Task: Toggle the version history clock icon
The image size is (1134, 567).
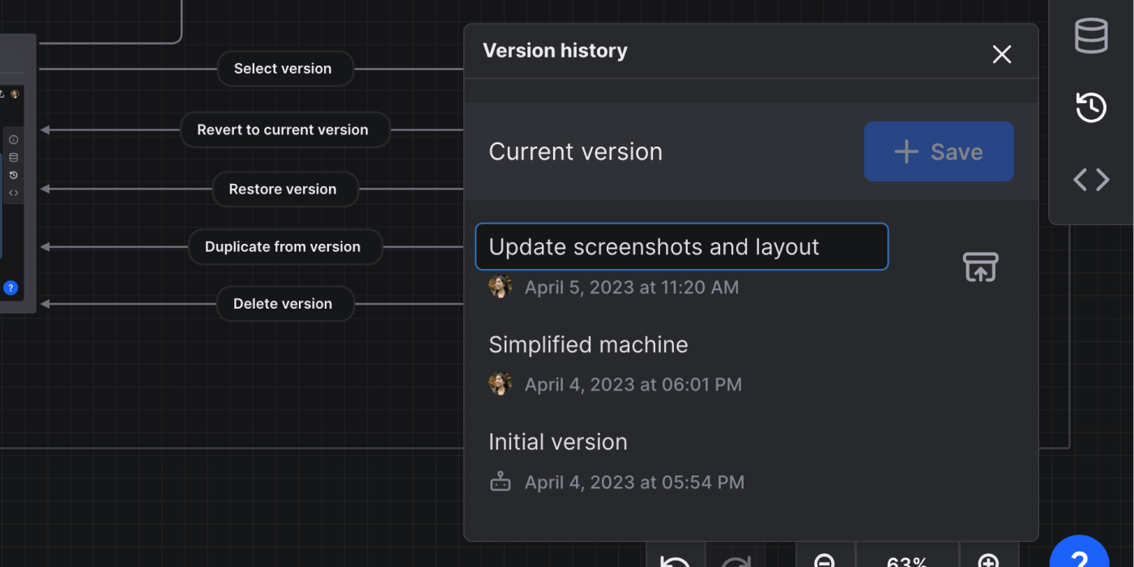Action: [1091, 108]
